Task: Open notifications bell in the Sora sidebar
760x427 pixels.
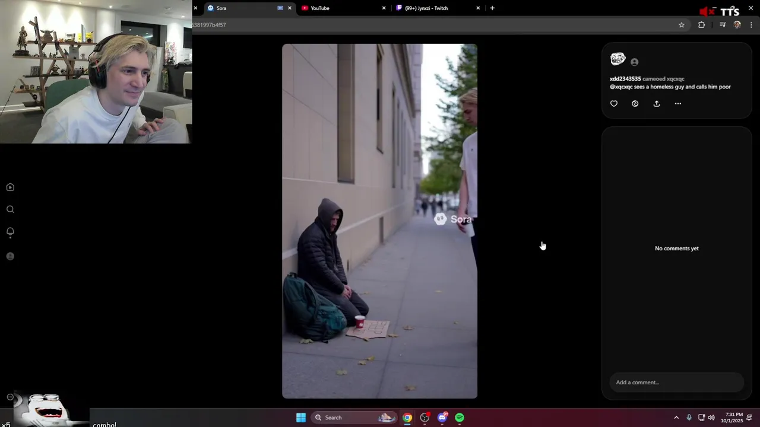Action: point(10,232)
